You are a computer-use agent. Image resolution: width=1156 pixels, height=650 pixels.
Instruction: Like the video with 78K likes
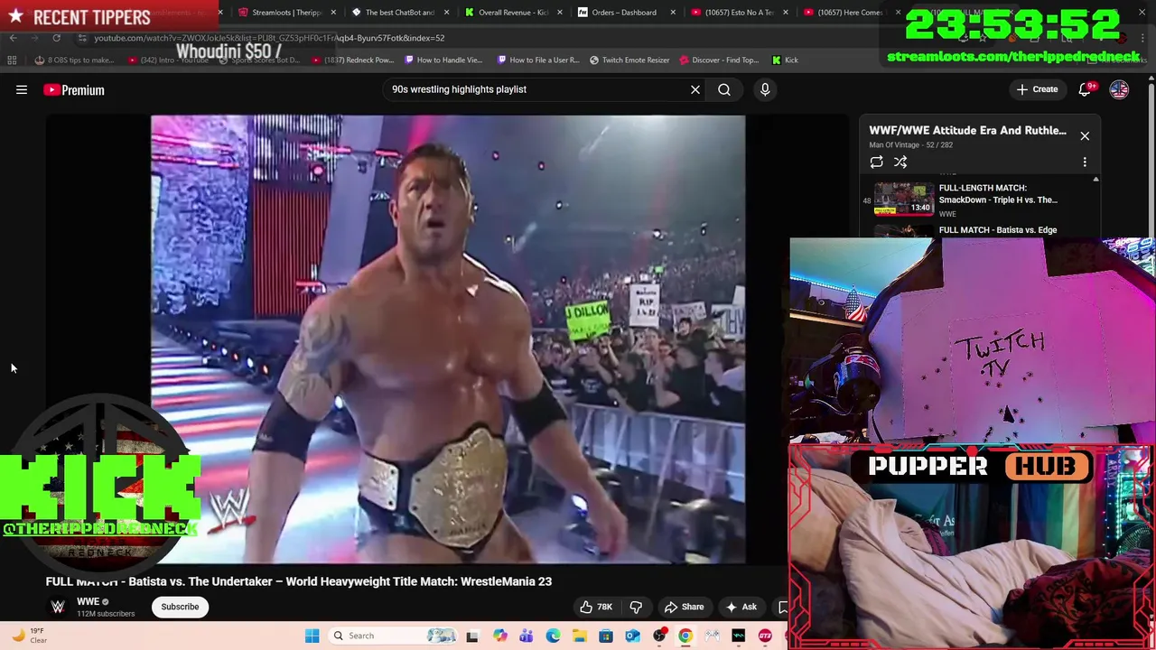point(596,607)
